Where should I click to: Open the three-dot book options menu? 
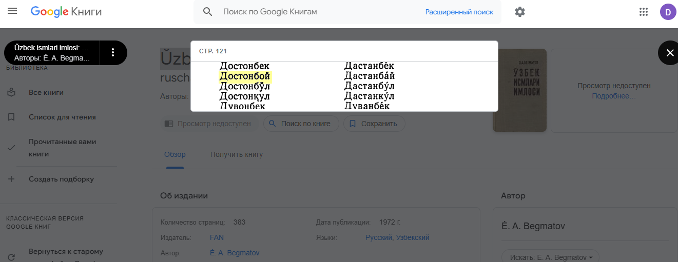pyautogui.click(x=113, y=52)
